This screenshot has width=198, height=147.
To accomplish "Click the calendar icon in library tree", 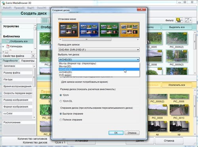I will coord(8,47).
